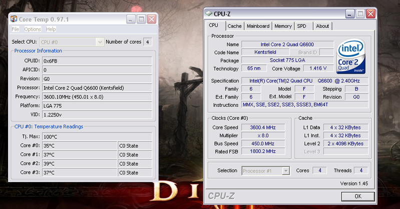Click the Core Voltage 1.416 V value
The height and width of the screenshot is (209, 400).
click(318, 68)
